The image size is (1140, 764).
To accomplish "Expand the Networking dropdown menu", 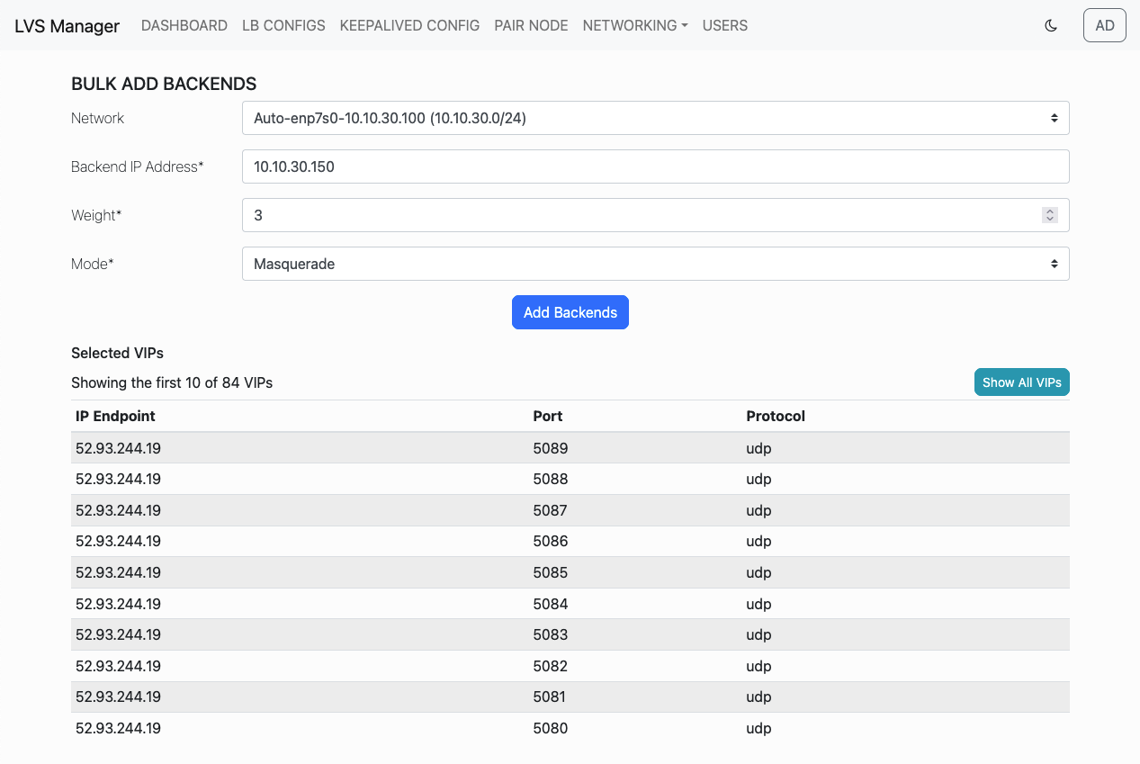I will (635, 25).
